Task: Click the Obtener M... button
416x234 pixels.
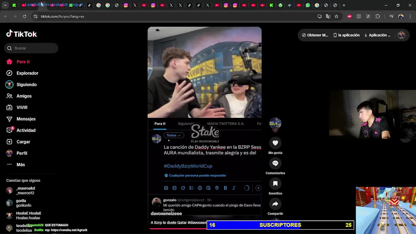Action: (315, 35)
